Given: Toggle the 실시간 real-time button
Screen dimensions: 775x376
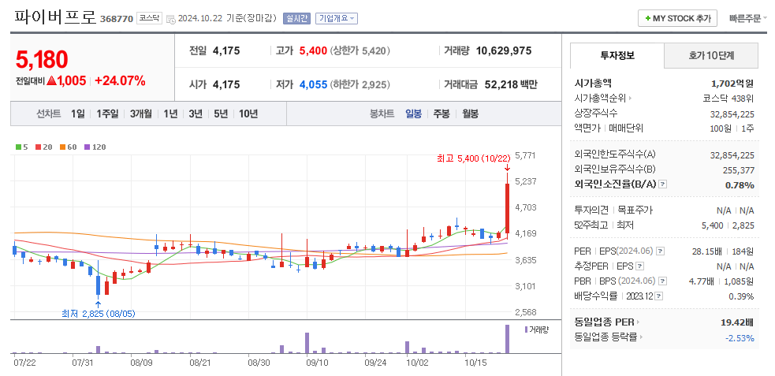Looking at the screenshot, I should 296,19.
